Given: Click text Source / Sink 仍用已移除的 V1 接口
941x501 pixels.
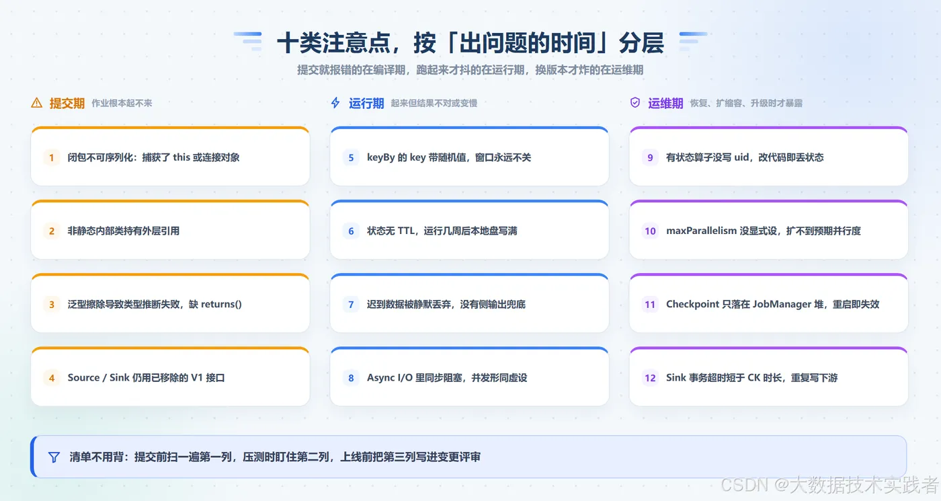Looking at the screenshot, I should [146, 378].
